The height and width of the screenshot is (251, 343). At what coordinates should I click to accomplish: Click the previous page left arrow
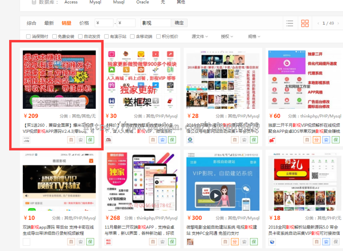pos(318,23)
